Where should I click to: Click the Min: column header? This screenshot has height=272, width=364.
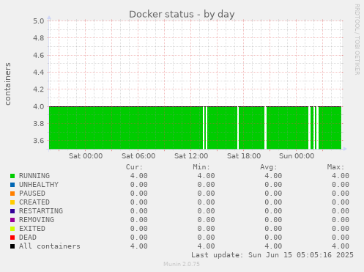[x=201, y=167]
